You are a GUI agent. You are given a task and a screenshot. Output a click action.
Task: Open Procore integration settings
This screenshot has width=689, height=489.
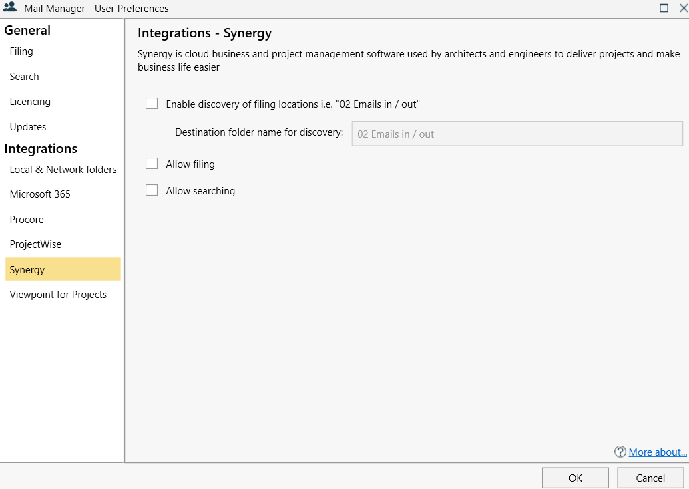[x=27, y=220]
